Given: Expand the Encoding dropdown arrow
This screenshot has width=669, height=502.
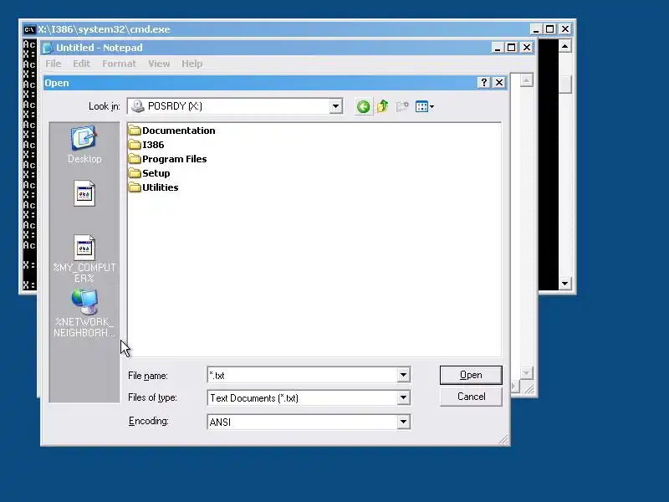Looking at the screenshot, I should [403, 423].
